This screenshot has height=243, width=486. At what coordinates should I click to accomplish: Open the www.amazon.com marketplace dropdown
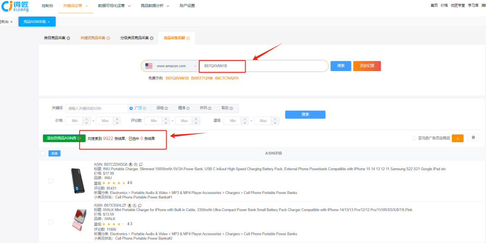tap(171, 66)
